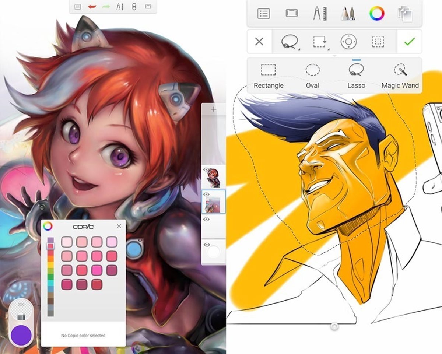This screenshot has height=354, width=442.
Task: Tap the purple color puck
Action: [21, 334]
